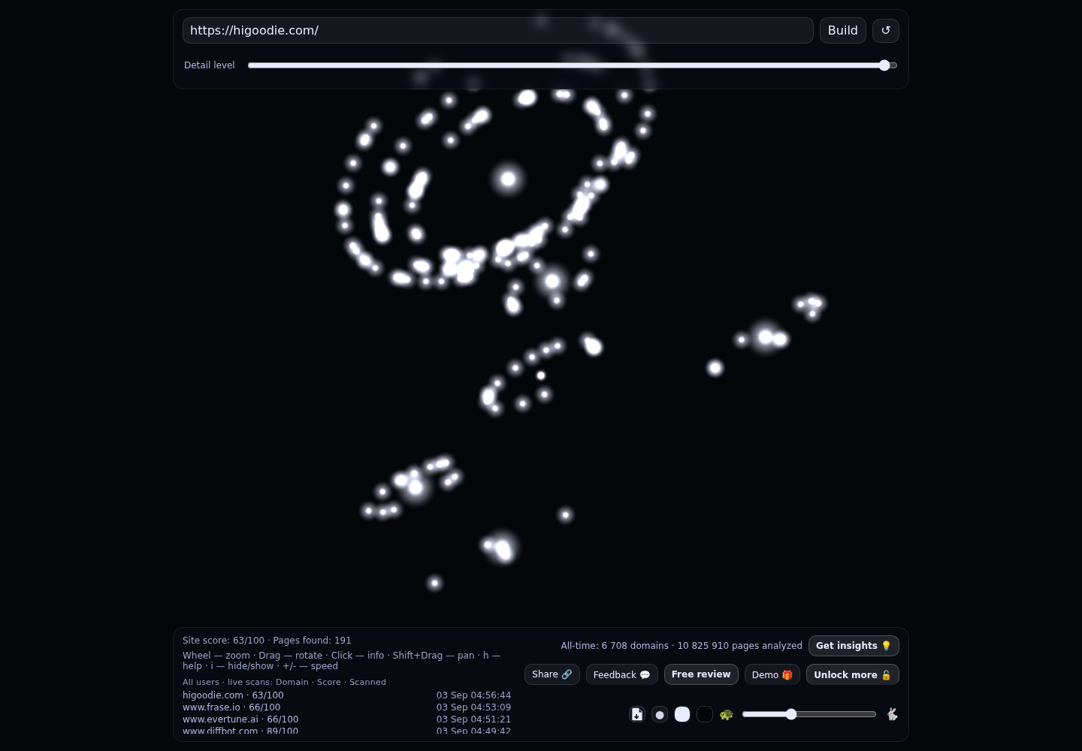Viewport: 1082px width, 751px height.
Task: Click the rabbit fast-speed icon
Action: coord(892,714)
